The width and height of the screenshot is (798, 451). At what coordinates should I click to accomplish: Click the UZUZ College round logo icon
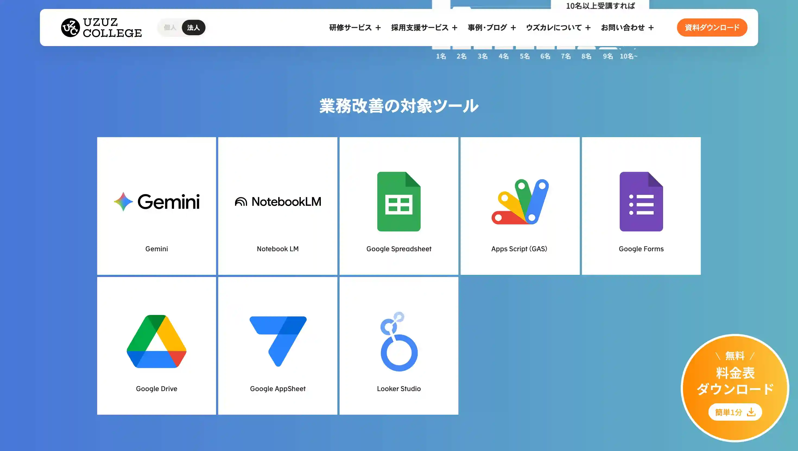pyautogui.click(x=70, y=28)
